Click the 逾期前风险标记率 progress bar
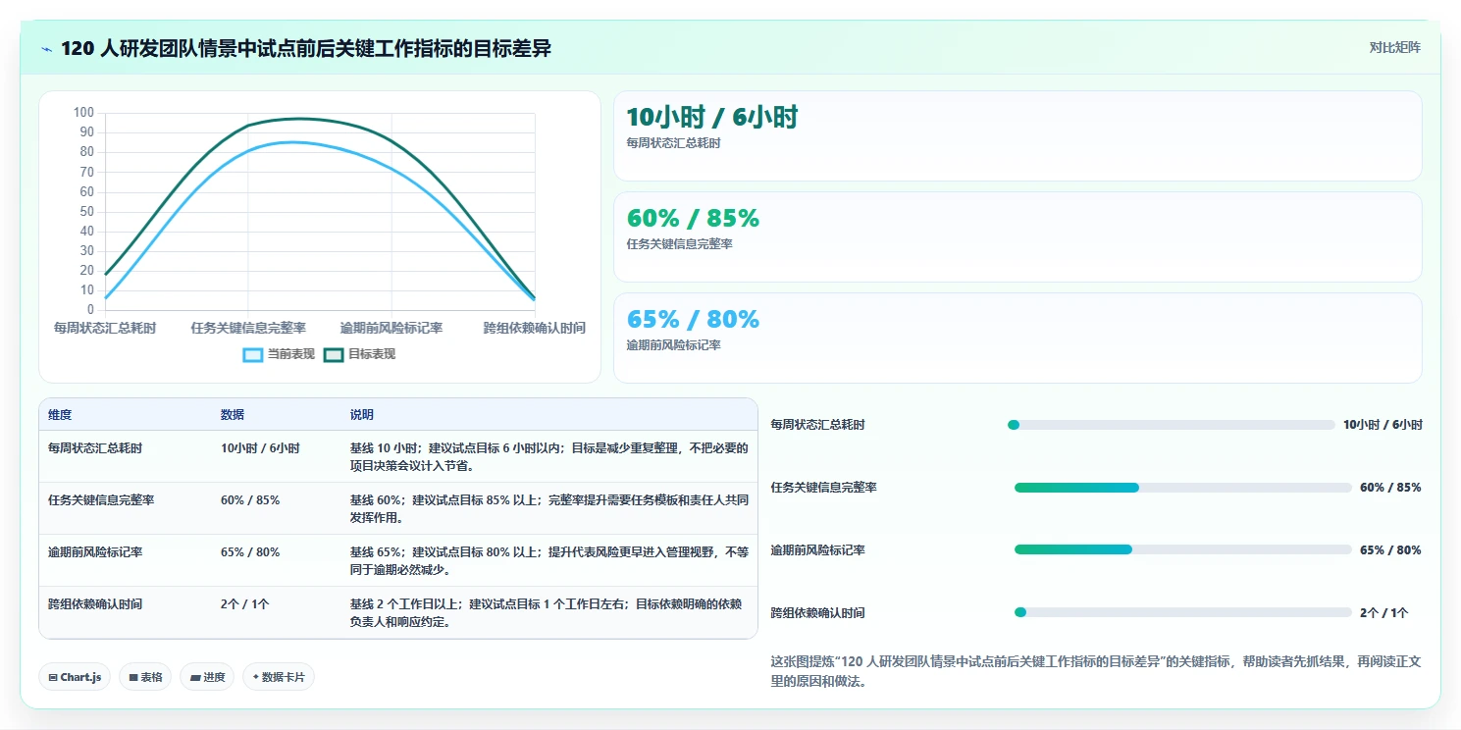 coord(1183,549)
